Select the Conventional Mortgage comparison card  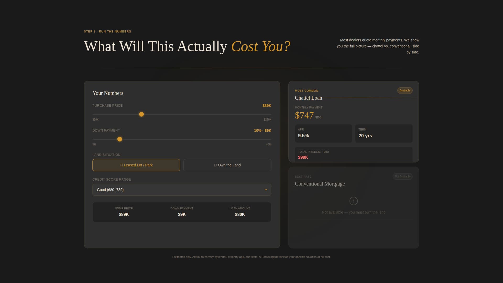tap(353, 207)
